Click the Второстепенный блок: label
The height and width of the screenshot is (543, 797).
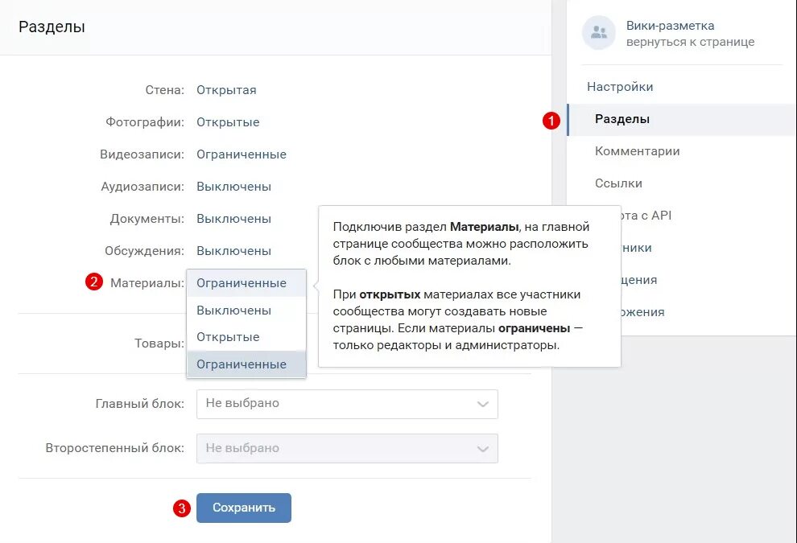(115, 448)
